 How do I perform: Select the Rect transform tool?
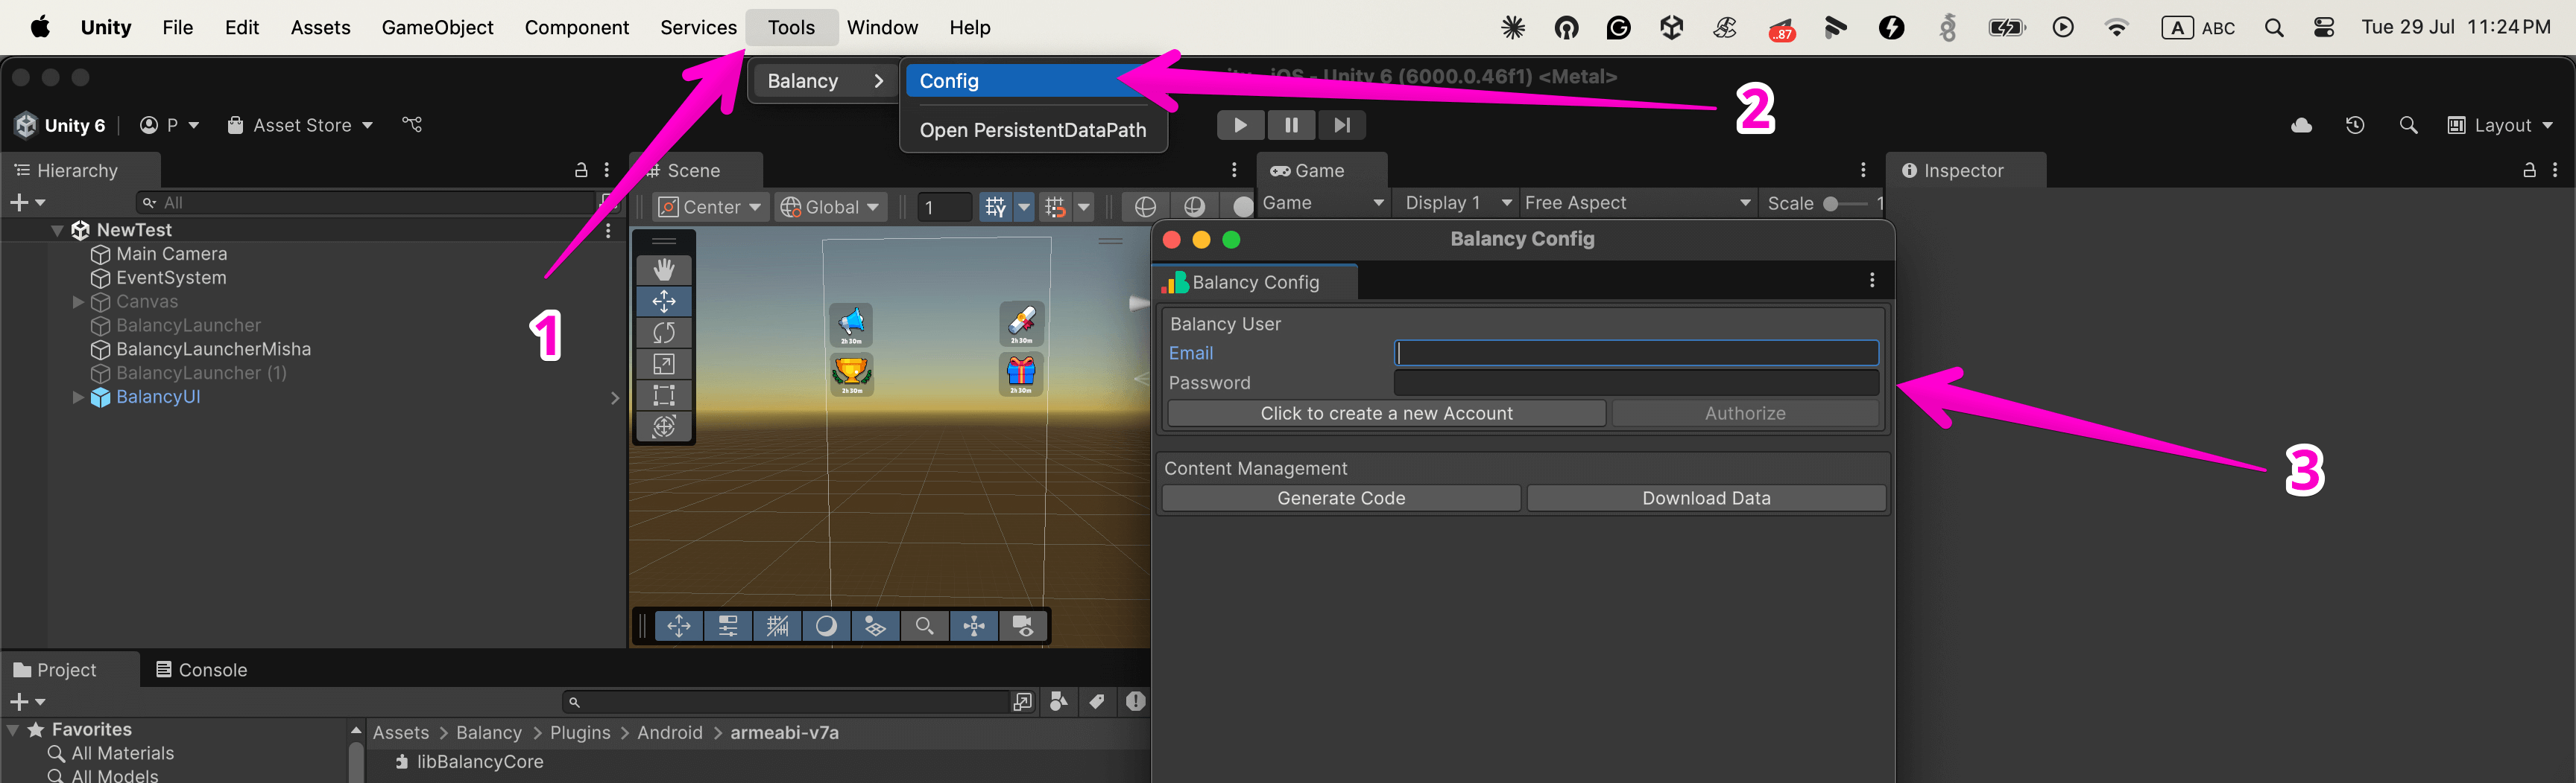click(x=664, y=395)
